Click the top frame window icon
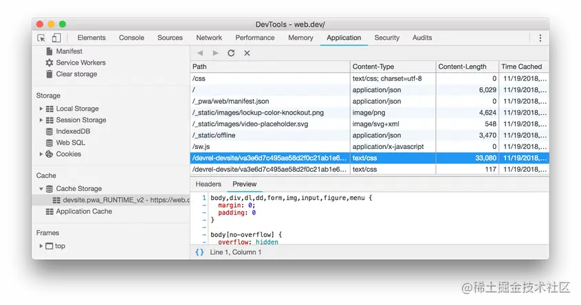This screenshot has height=305, width=581. pyautogui.click(x=50, y=246)
